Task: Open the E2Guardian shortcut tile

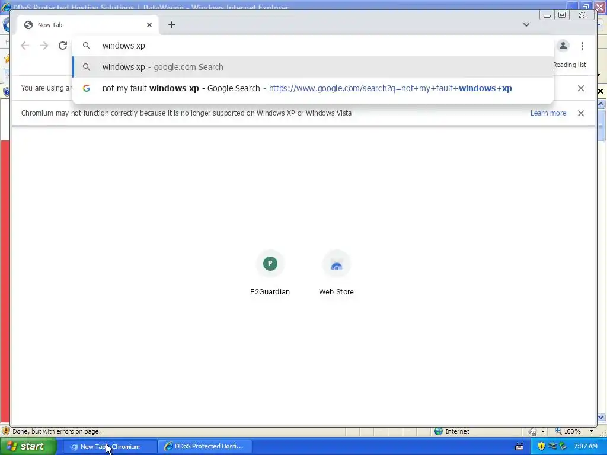Action: [270, 273]
